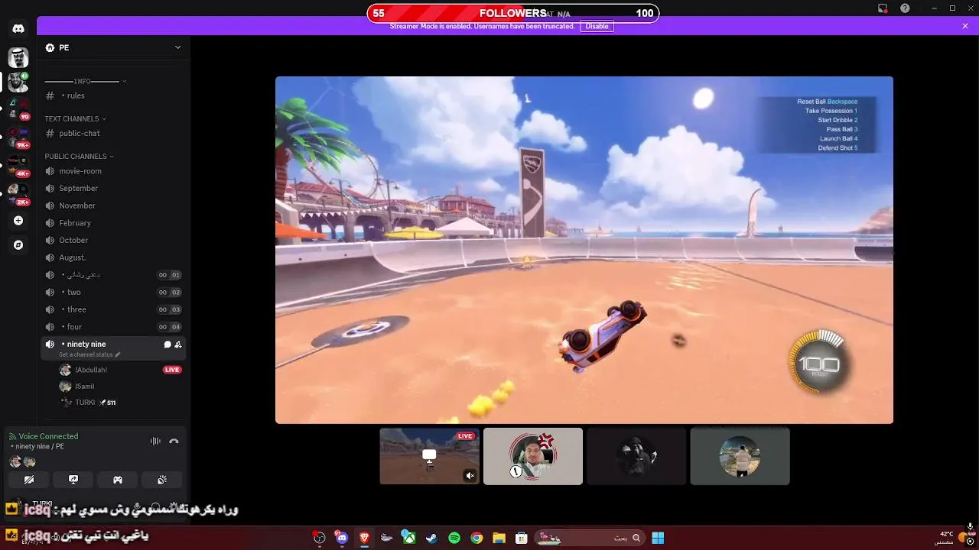Select the speaking user's video tile
The image size is (979, 550).
(533, 456)
